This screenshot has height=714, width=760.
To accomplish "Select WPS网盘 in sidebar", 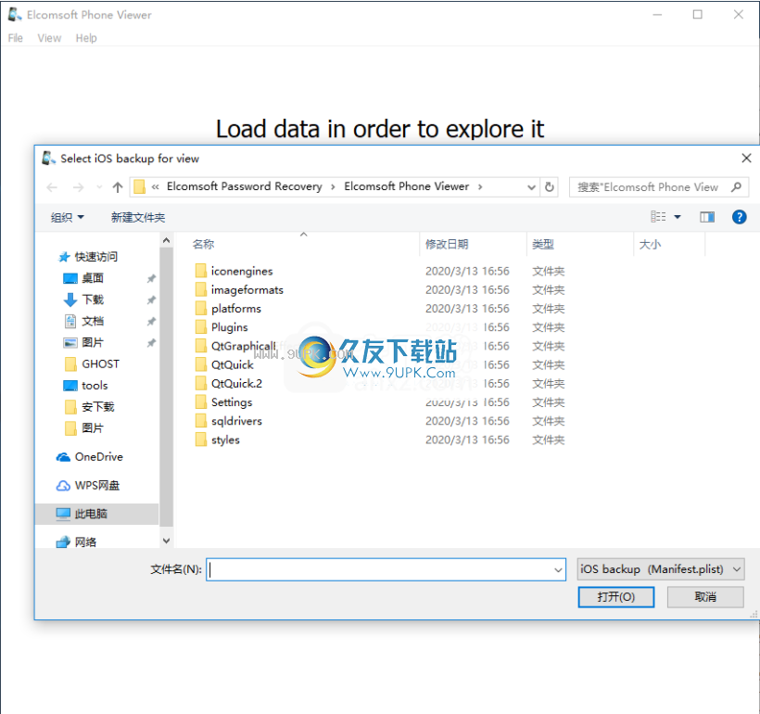I will [x=88, y=486].
